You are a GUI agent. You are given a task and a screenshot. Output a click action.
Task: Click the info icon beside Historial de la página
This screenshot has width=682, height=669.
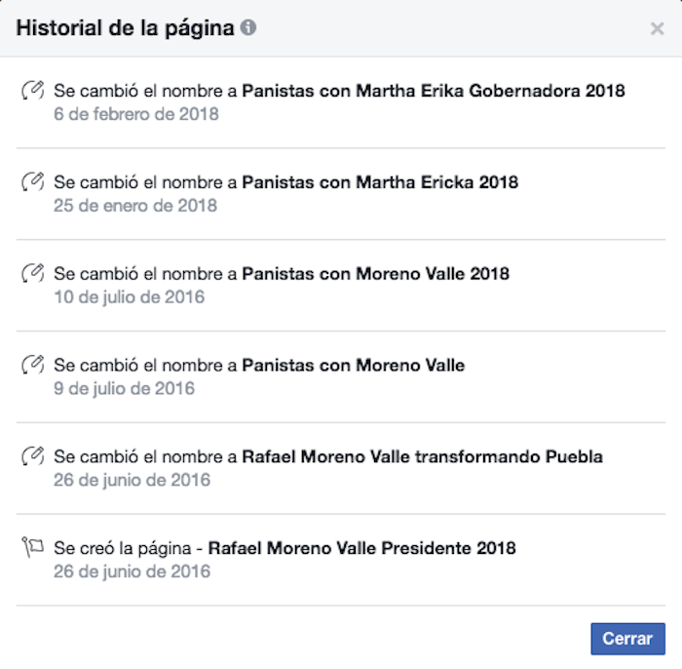(248, 28)
